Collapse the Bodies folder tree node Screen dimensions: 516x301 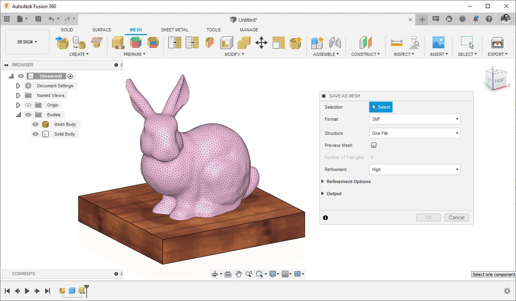[x=18, y=115]
